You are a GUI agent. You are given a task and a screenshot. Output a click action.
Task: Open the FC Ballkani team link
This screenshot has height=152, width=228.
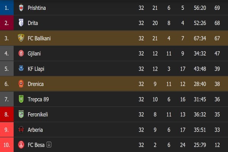(x=39, y=38)
